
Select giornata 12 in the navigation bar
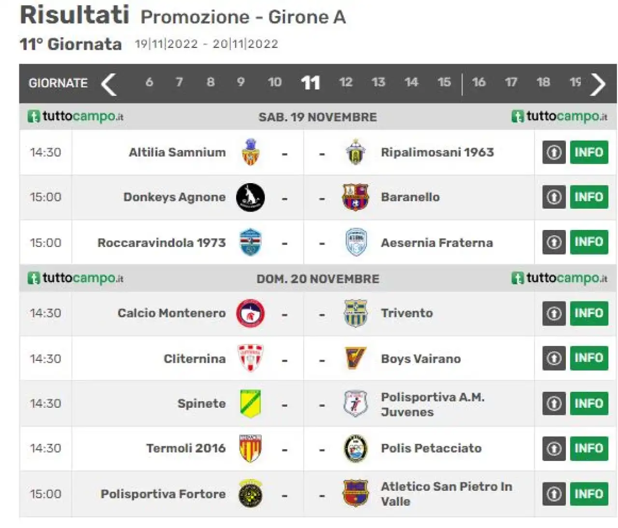click(x=346, y=83)
